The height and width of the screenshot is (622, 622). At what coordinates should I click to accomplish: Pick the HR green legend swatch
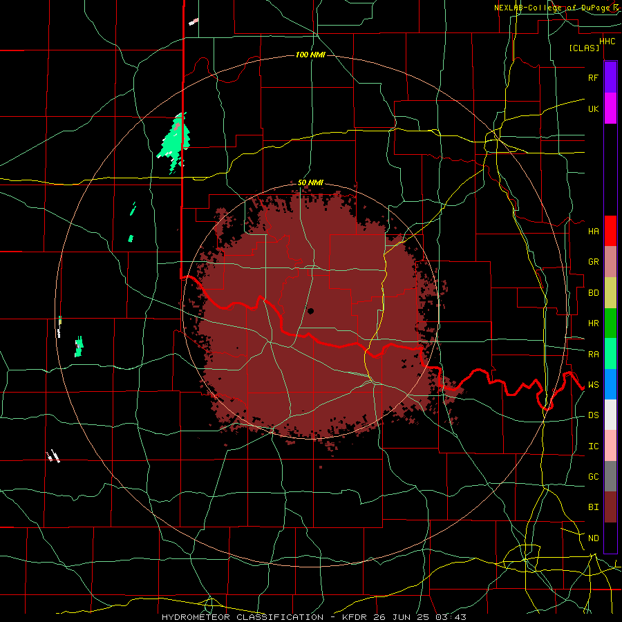click(610, 323)
